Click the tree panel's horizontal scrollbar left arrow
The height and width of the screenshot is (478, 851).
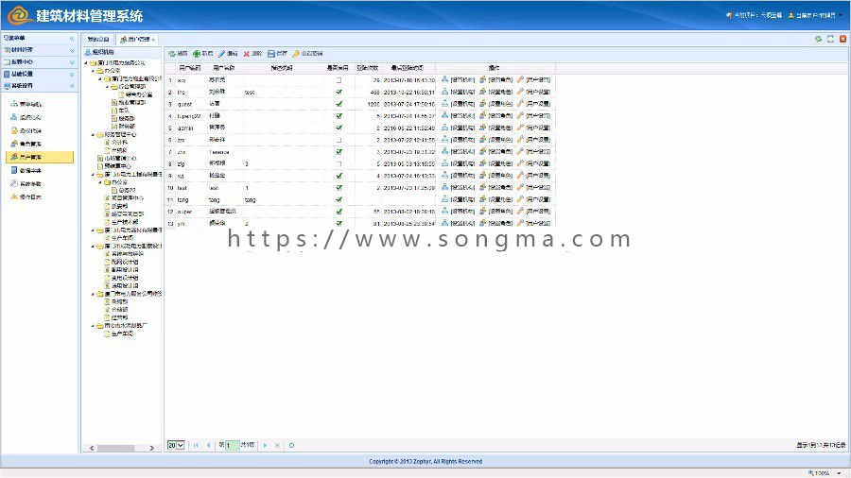click(92, 448)
